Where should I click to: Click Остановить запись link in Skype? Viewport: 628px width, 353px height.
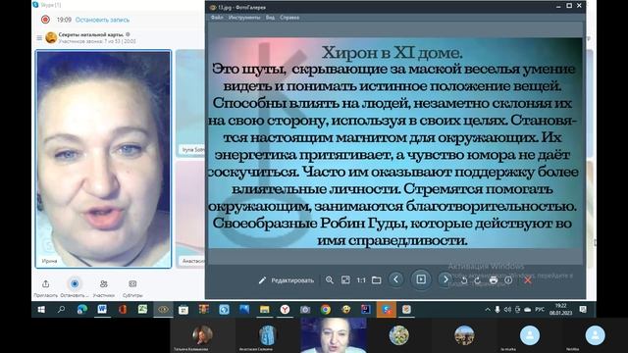tap(102, 20)
